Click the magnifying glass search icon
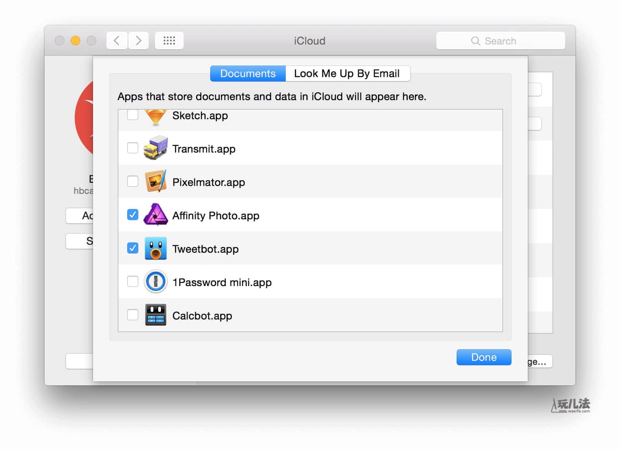620x449 pixels. point(475,41)
